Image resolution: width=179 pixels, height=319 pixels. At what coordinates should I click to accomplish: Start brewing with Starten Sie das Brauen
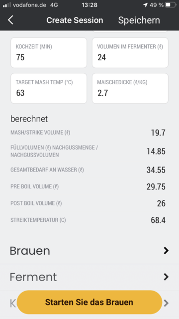89,302
